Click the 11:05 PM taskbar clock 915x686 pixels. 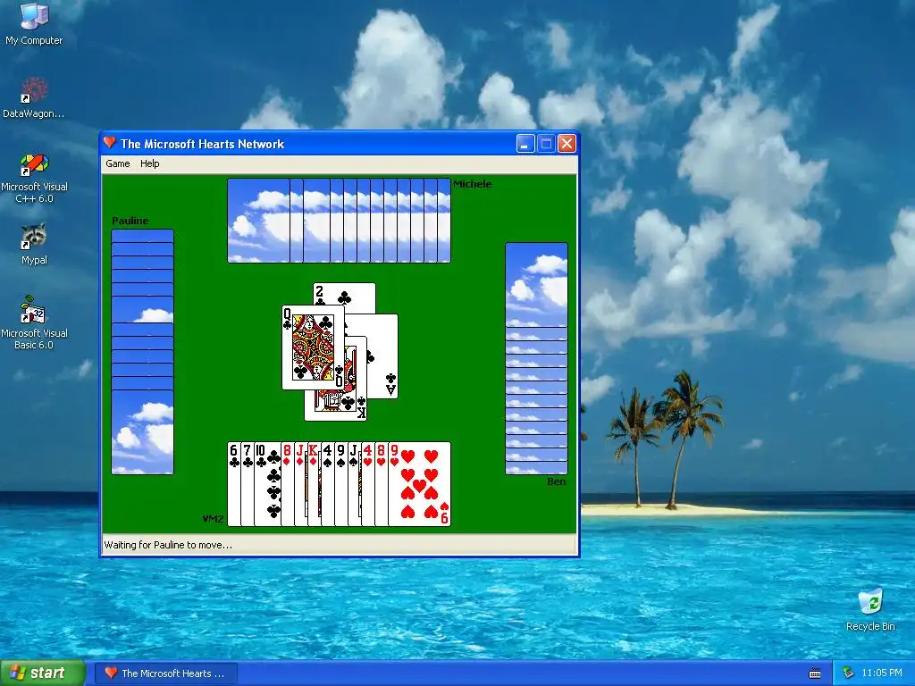(882, 673)
